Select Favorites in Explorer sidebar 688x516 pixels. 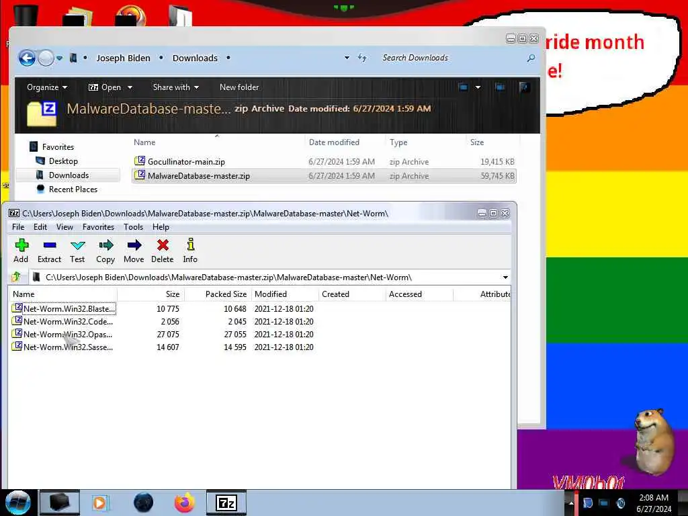[x=58, y=146]
